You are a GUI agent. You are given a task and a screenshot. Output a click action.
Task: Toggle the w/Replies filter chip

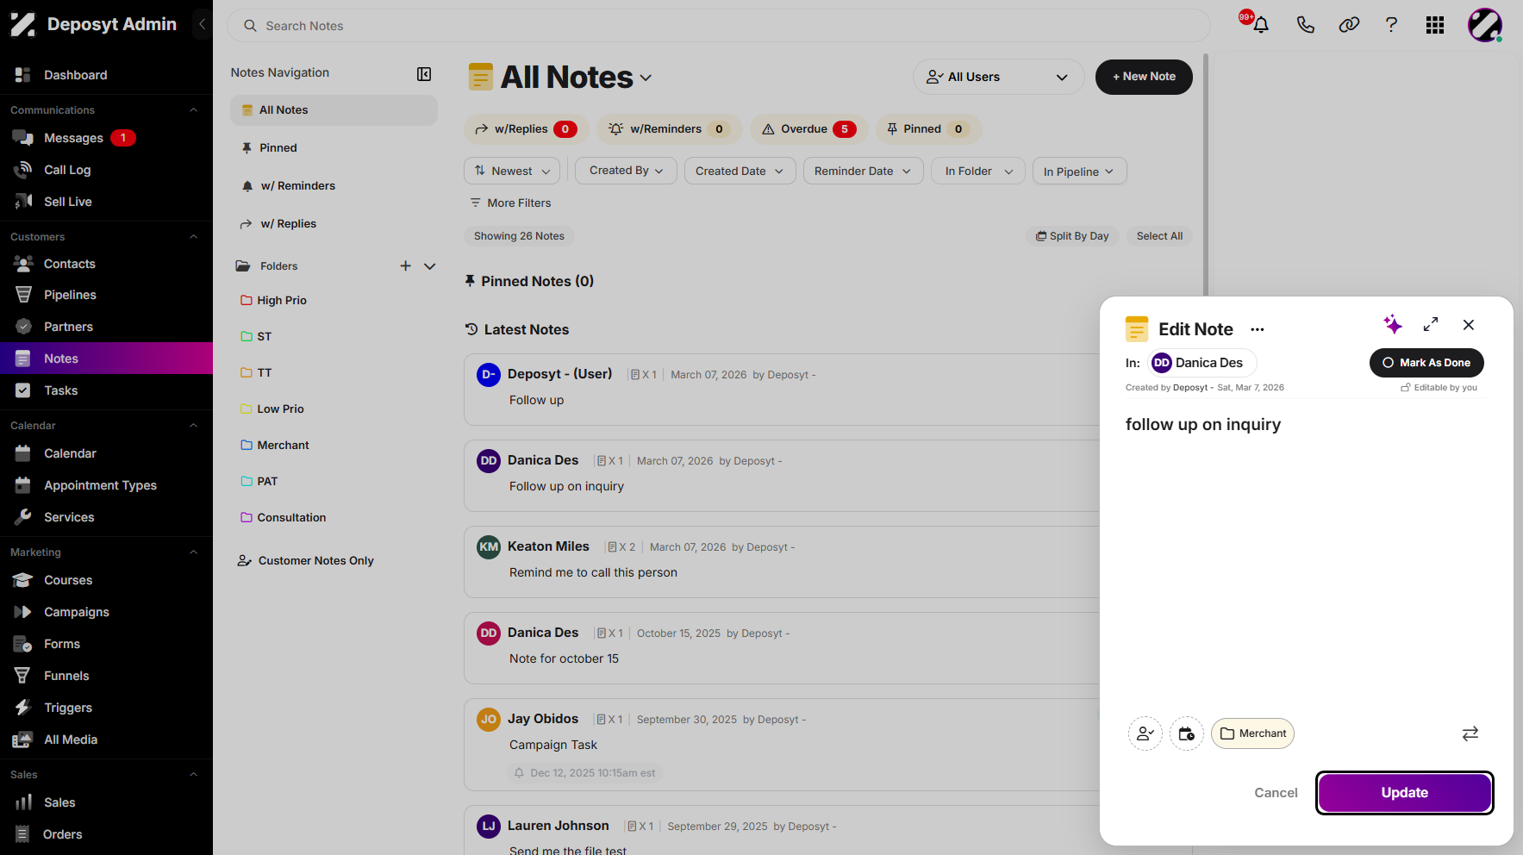click(526, 129)
